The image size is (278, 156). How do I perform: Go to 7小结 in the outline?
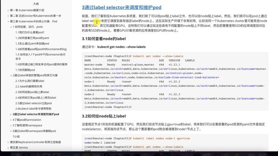point(16,136)
